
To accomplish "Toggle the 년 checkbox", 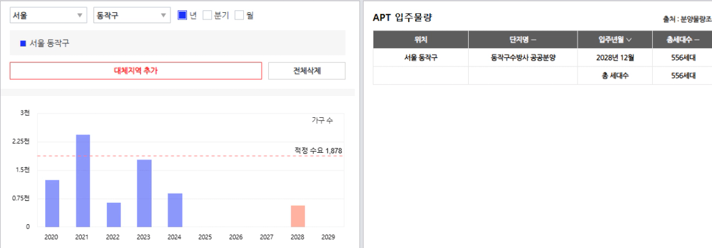I will click(183, 15).
